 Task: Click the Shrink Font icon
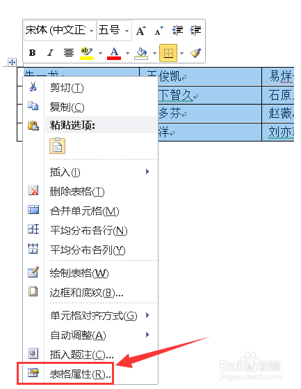point(159,31)
